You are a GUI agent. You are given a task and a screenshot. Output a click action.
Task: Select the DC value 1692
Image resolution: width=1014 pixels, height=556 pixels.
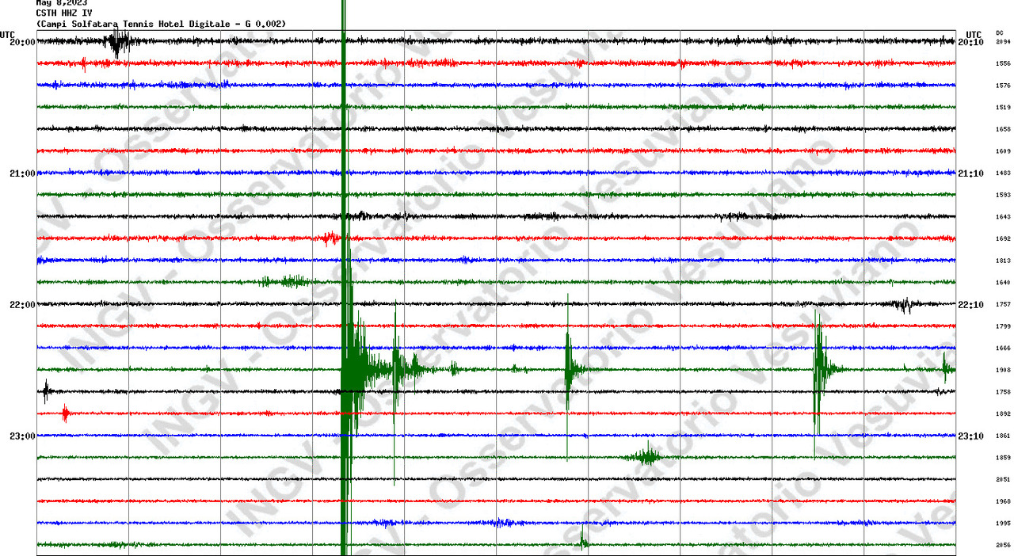[x=1003, y=239]
